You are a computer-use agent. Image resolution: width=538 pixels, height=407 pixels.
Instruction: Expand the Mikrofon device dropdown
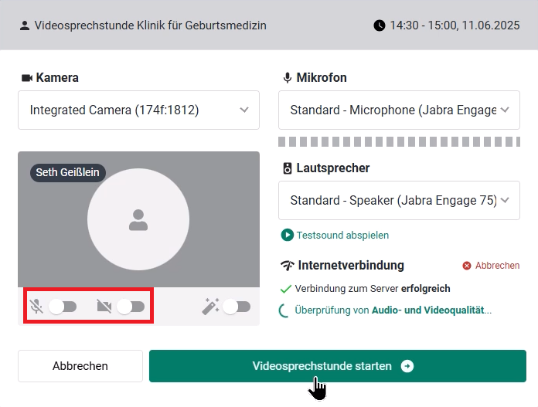[x=399, y=110]
